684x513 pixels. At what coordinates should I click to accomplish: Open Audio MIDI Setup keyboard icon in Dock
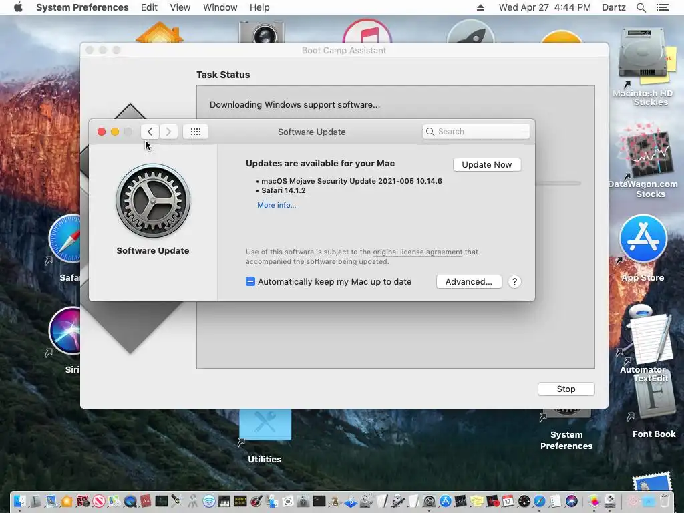(224, 501)
